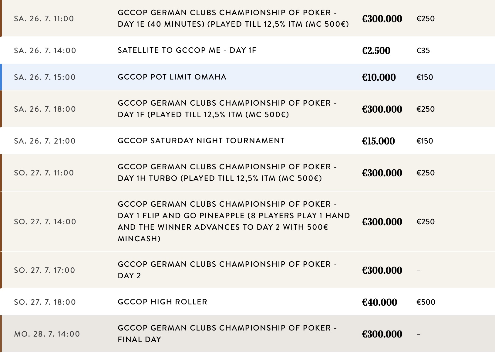The width and height of the screenshot is (495, 363).
Task: Click MO. 28. 7. 14:00 date
Action: (47, 334)
